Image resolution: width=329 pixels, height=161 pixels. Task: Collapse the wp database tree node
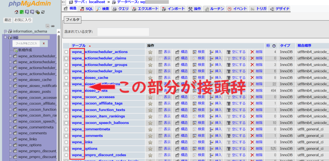pyautogui.click(x=5, y=37)
